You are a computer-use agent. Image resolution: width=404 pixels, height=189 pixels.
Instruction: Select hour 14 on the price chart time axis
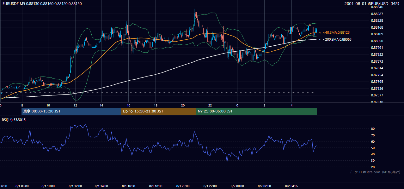pyautogui.click(x=101, y=105)
